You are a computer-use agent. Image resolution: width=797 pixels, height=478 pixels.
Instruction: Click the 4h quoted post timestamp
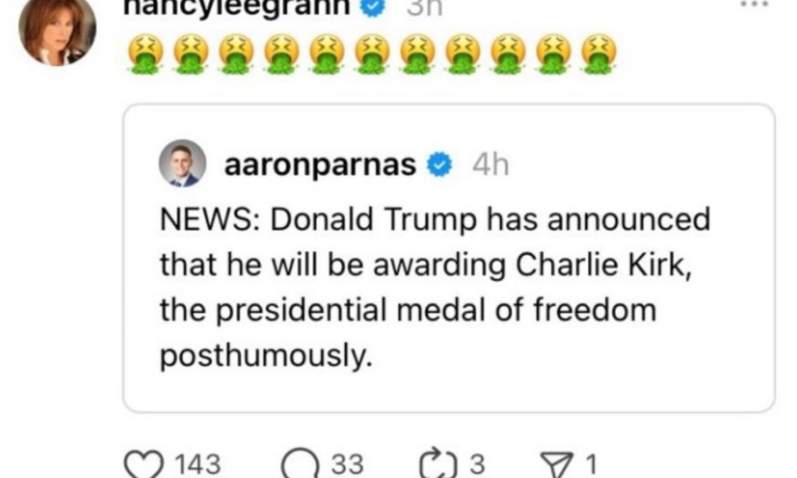coord(491,165)
